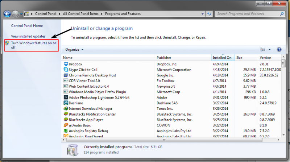Click Chrome Remote Desktop Host icon
This screenshot has width=290, height=162.
tap(66, 75)
